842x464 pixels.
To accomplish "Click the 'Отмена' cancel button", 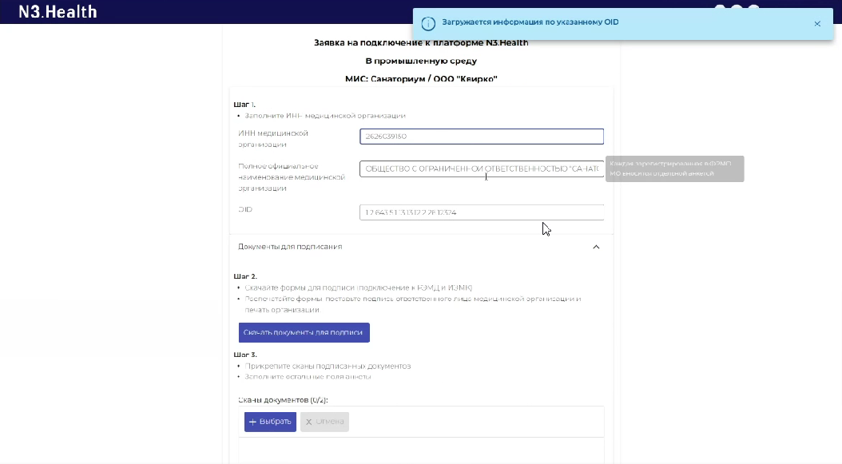I will 324,422.
